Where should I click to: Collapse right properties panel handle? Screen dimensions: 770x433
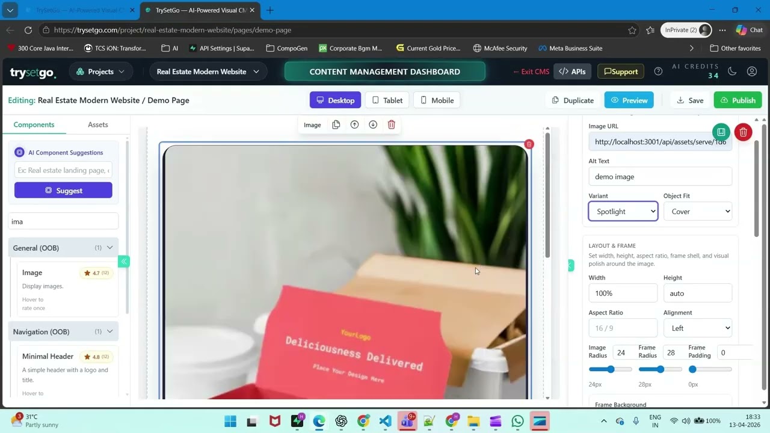tap(571, 265)
